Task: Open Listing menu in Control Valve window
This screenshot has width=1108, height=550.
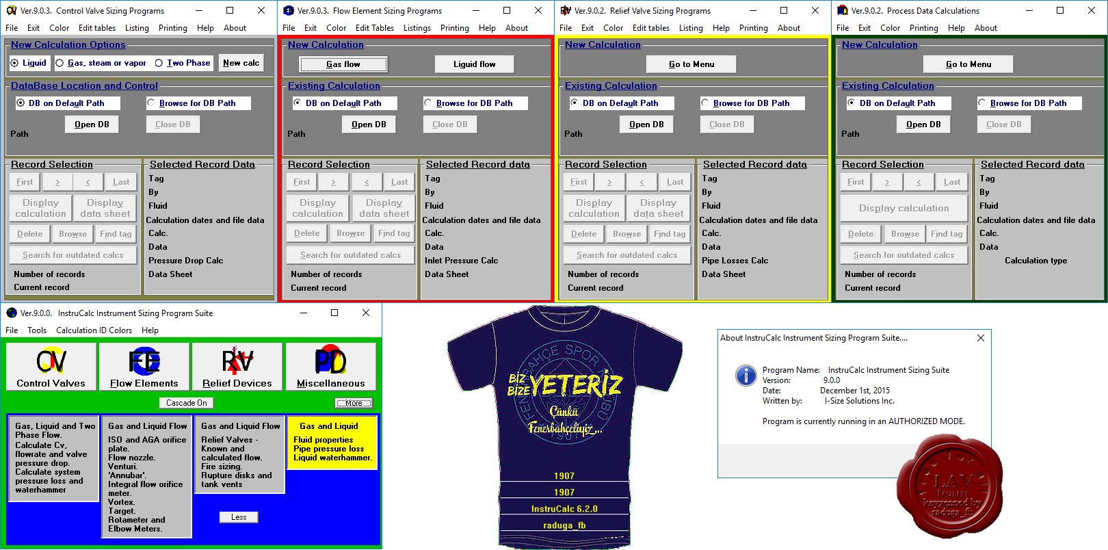Action: point(137,28)
